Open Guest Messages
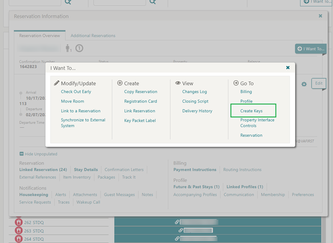Image resolution: width=333 pixels, height=243 pixels. pos(119,194)
